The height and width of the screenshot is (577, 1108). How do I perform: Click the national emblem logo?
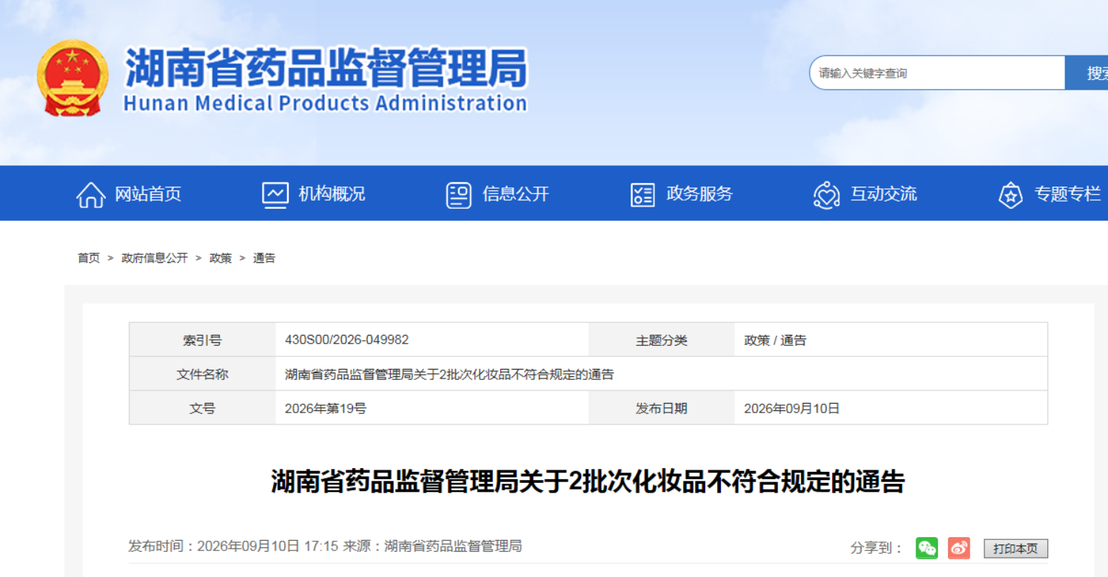point(73,77)
